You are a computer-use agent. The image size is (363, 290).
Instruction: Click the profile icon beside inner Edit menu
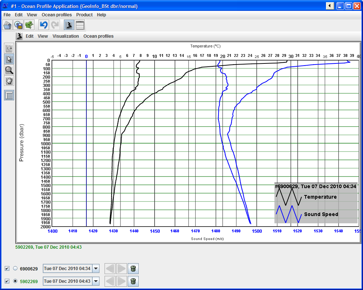tap(20, 36)
